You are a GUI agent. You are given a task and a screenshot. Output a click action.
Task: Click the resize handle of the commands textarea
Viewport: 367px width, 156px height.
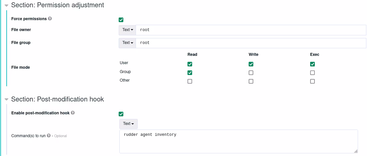tap(356, 151)
